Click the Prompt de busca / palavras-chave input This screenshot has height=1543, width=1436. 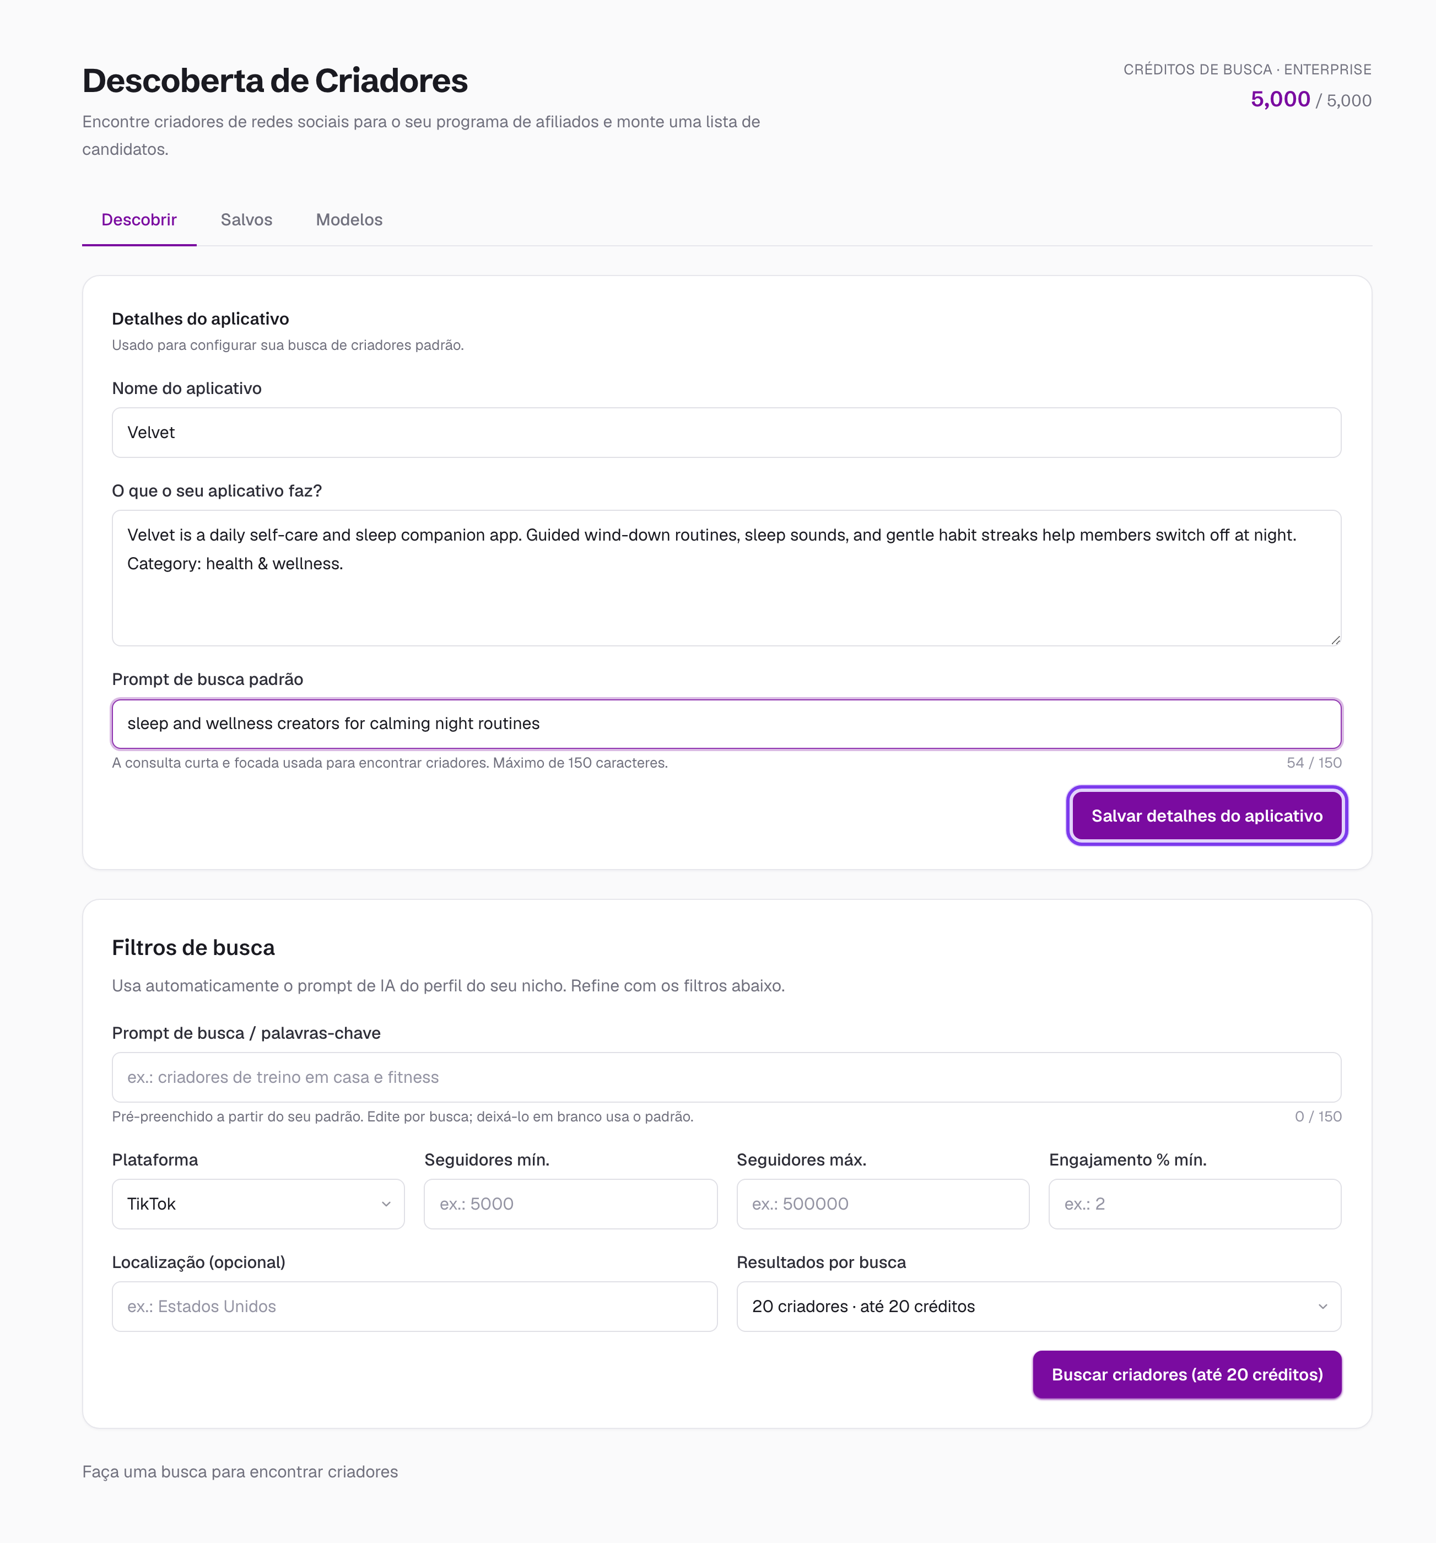click(726, 1077)
